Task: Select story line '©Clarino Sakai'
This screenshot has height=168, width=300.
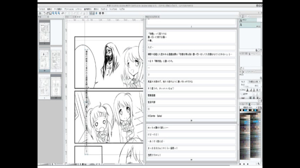Action: click(x=191, y=116)
